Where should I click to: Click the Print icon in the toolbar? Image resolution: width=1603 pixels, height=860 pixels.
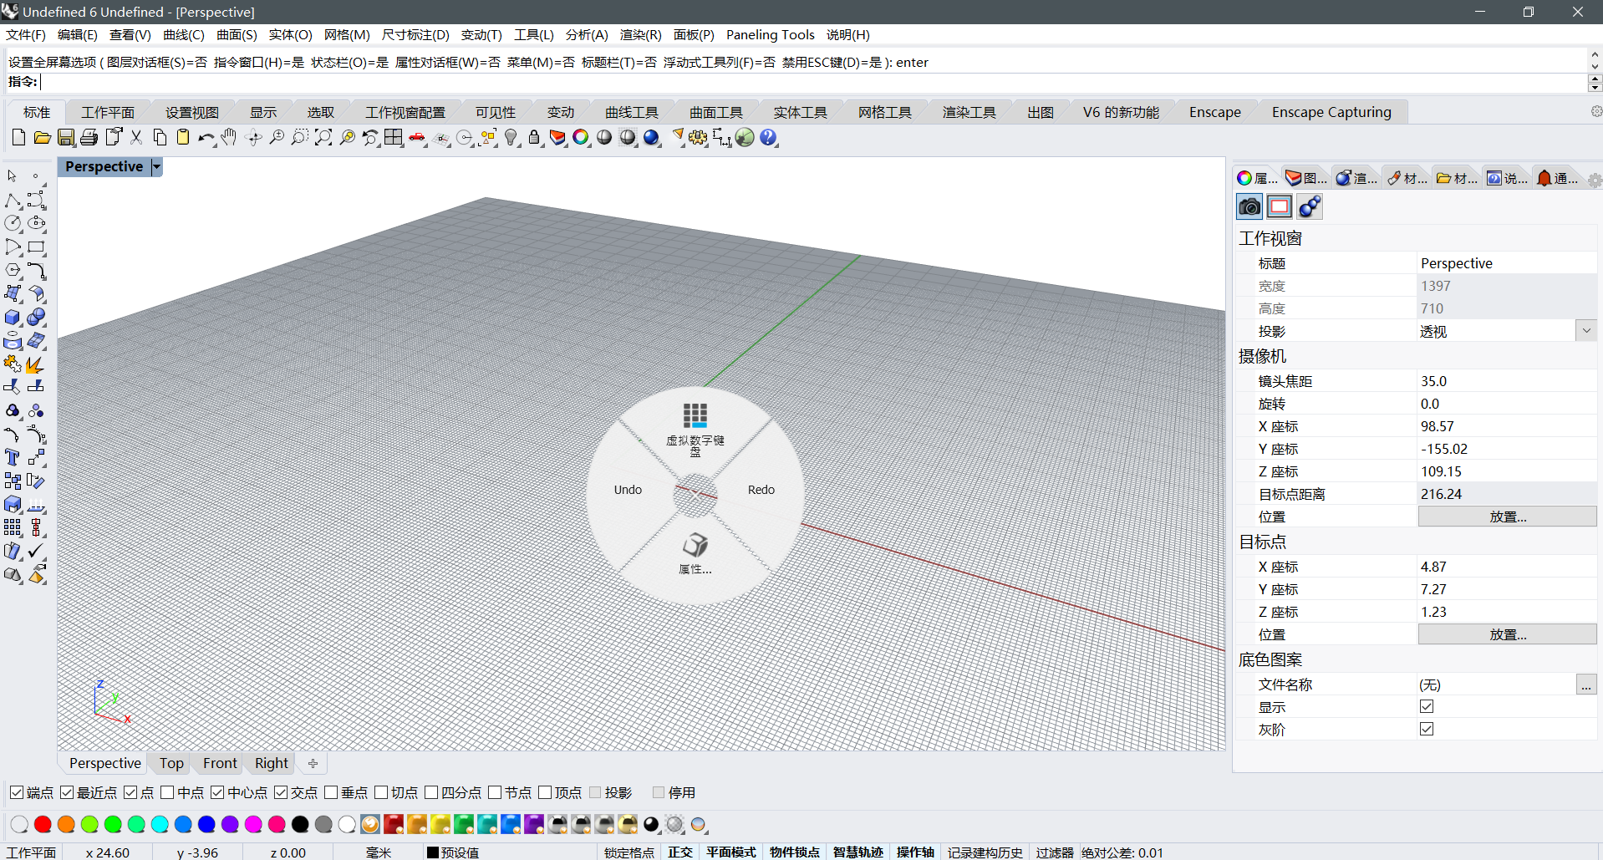89,138
